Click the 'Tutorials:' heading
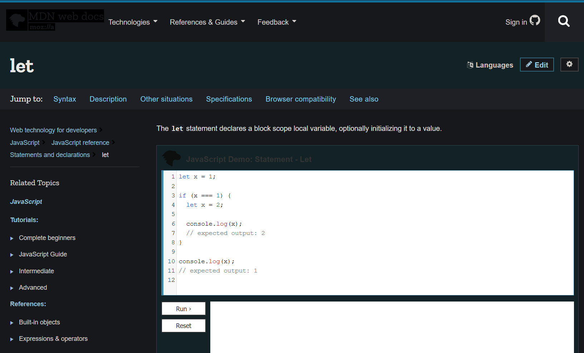This screenshot has height=353, width=584. (x=24, y=220)
